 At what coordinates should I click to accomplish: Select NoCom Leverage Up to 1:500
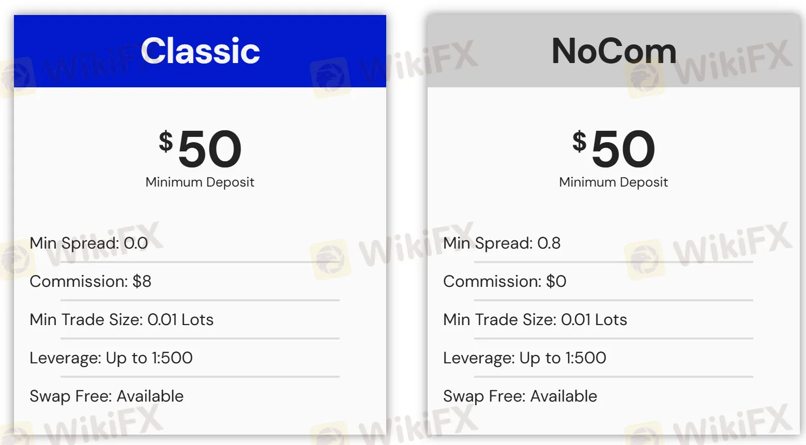click(525, 358)
